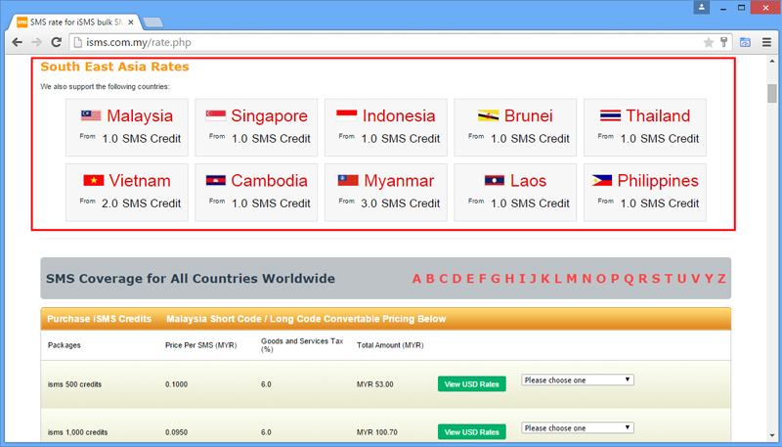Close the SMS rate browser tab
Screen dimensions: 782x447
click(x=131, y=22)
